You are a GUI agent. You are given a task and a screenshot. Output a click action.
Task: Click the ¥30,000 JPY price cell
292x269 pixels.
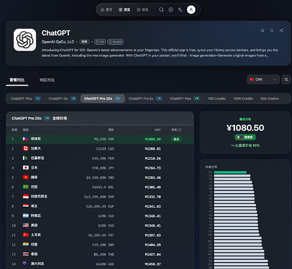(103, 168)
